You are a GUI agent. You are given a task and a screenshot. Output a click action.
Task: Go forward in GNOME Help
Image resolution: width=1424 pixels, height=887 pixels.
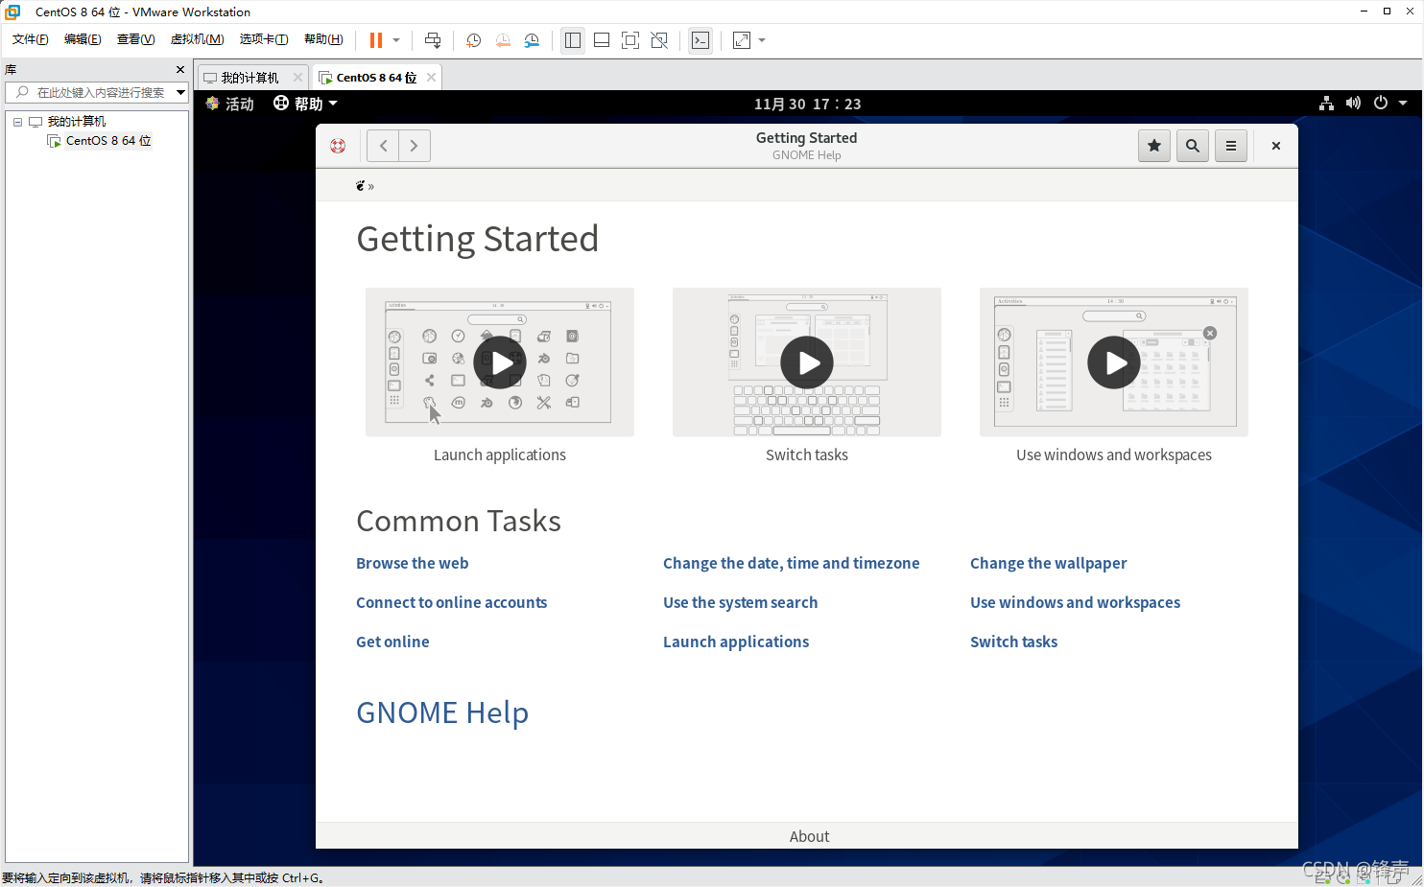[415, 146]
